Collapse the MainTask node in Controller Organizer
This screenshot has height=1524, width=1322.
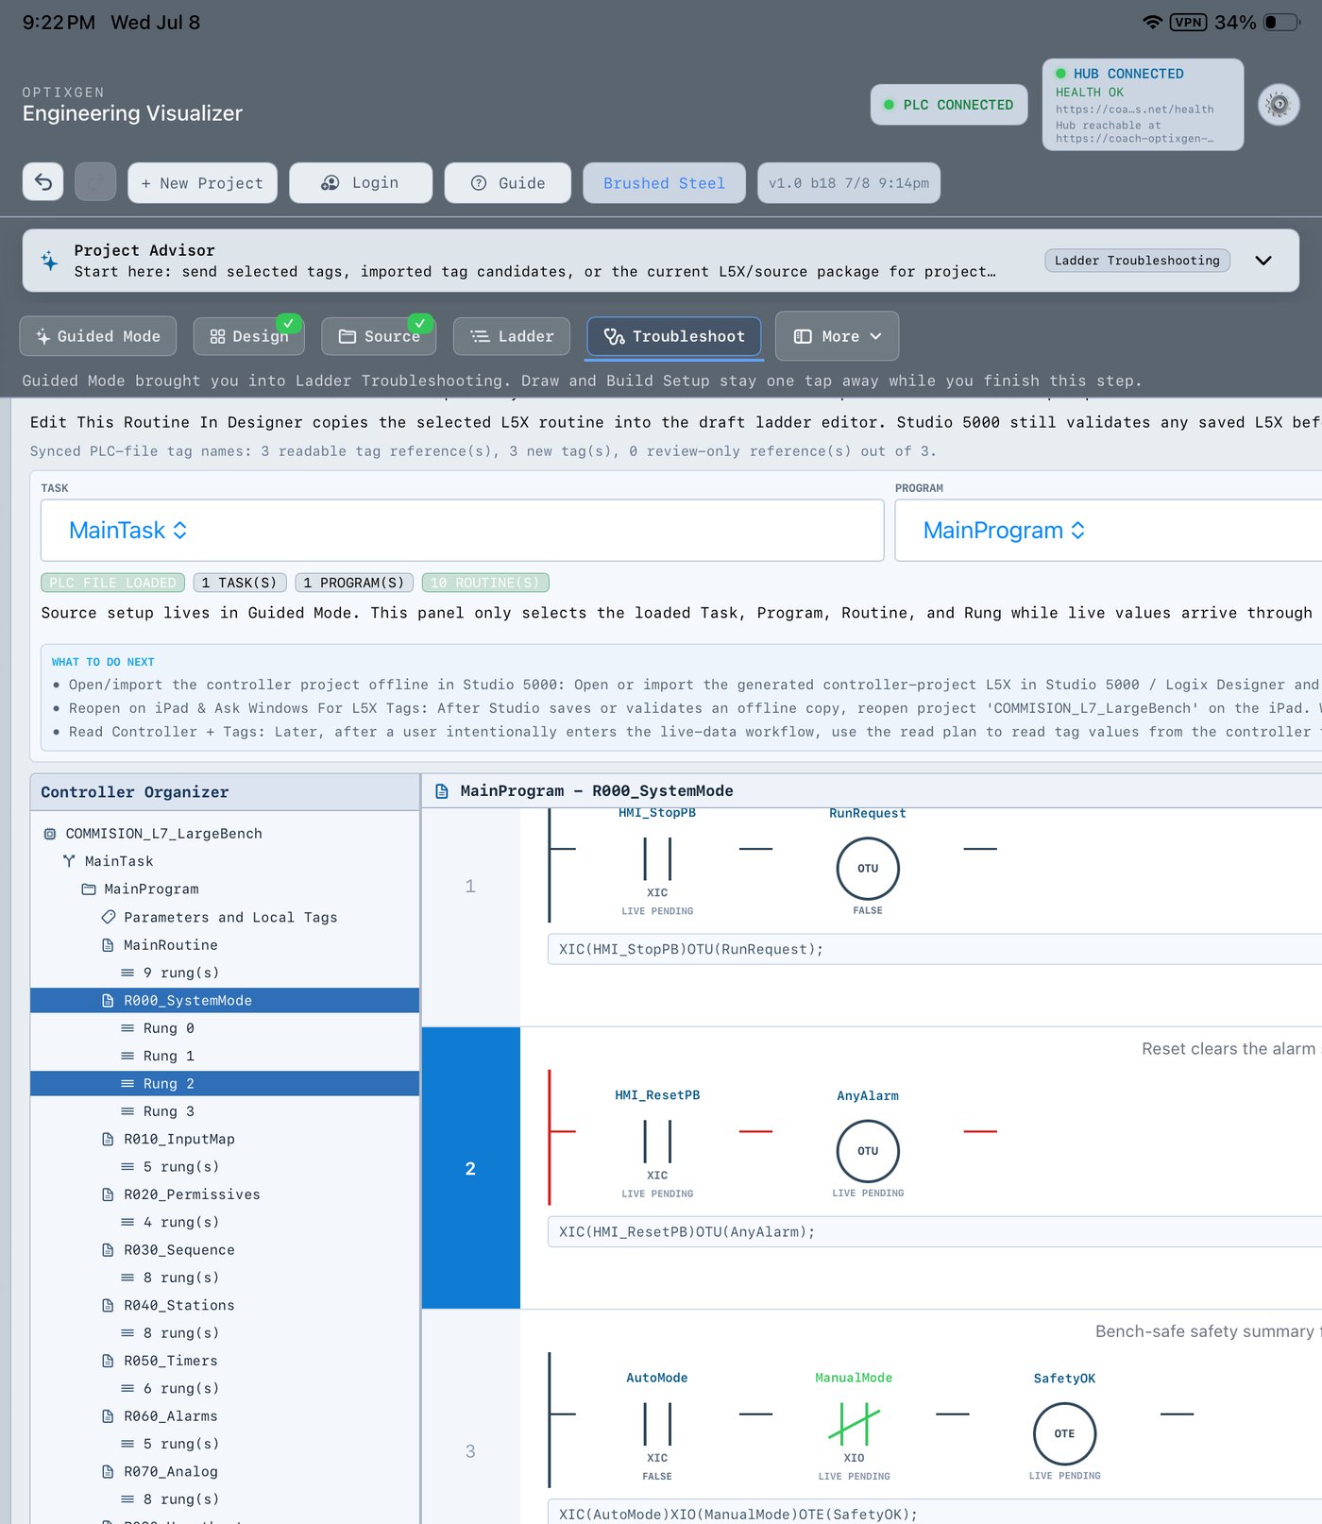(x=119, y=861)
